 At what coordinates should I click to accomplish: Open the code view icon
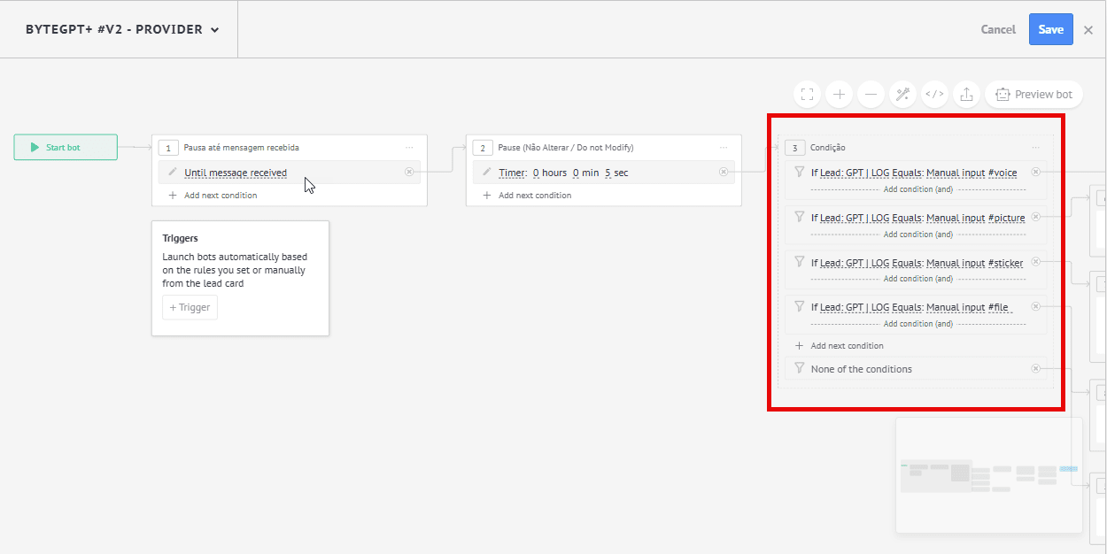pos(934,94)
